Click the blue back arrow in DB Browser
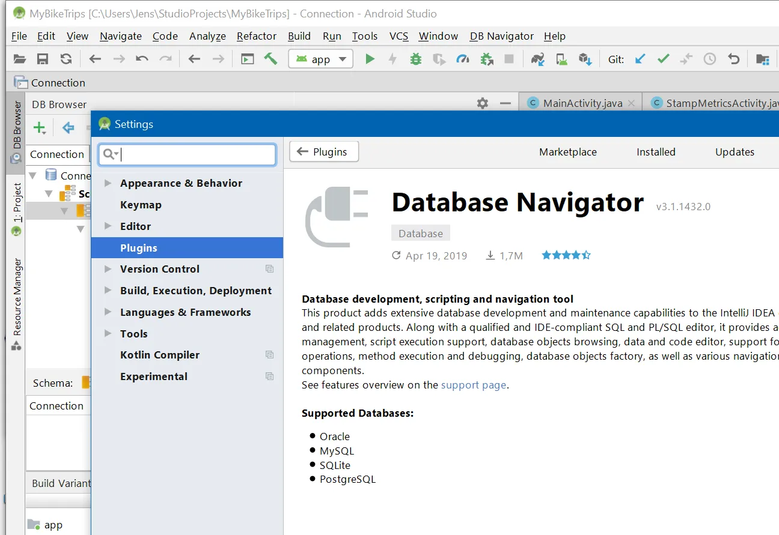 pos(69,127)
